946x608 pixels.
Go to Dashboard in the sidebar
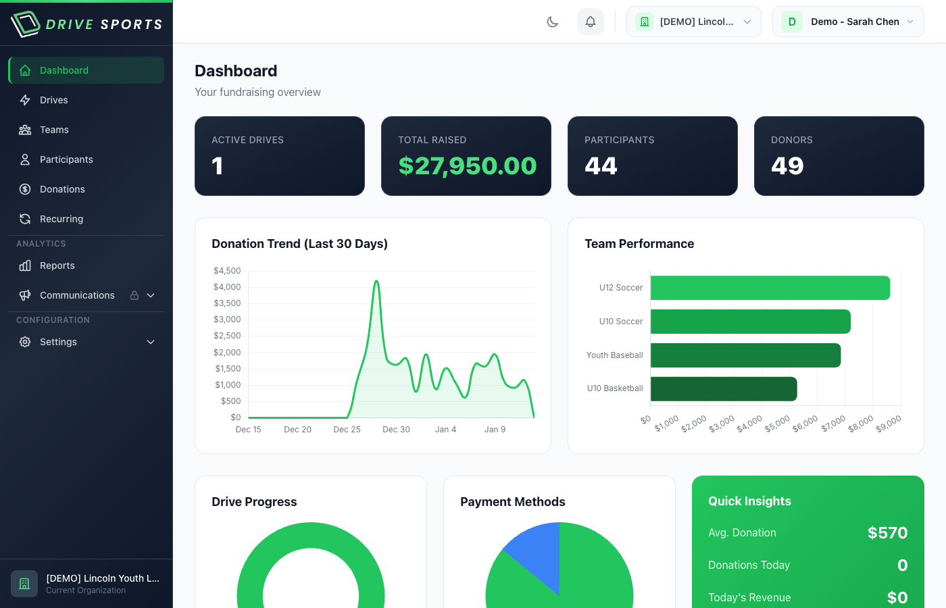pos(86,70)
